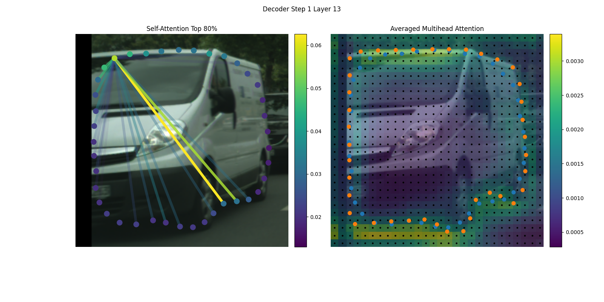Click the 0.05 tick on the left colorbar
Screen dimensions: 604x302
pos(316,88)
